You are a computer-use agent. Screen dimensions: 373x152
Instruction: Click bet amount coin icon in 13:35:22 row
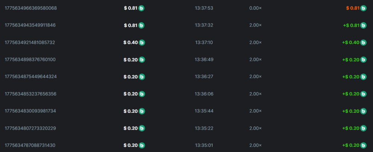point(142,128)
